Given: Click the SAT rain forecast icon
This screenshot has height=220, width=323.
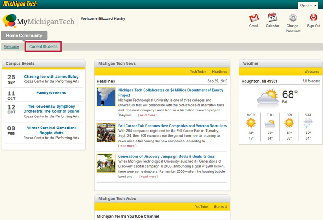Looking at the screenshot, I should pos(308,123).
